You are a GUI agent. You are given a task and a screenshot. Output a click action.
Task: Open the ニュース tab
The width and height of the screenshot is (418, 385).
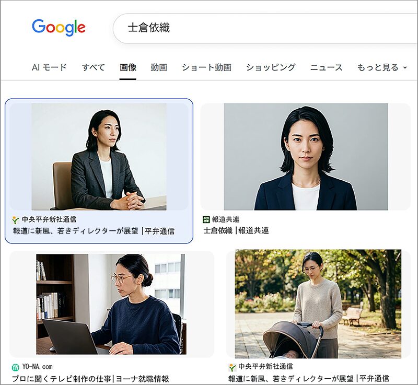326,67
